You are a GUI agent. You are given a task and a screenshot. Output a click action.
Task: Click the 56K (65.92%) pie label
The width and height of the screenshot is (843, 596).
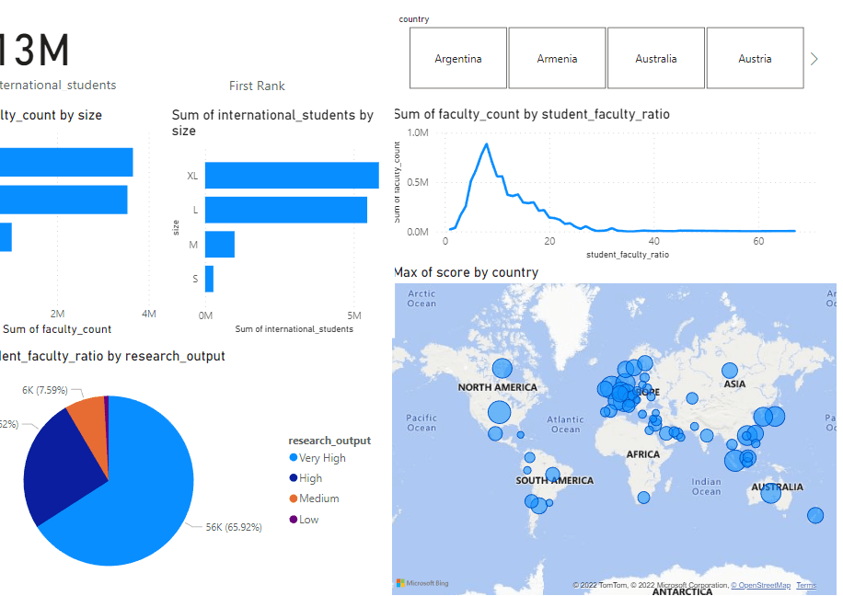pos(234,527)
